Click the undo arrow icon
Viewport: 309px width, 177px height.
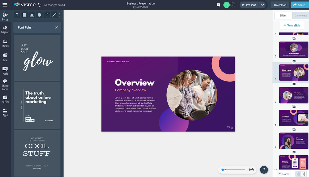39,5
